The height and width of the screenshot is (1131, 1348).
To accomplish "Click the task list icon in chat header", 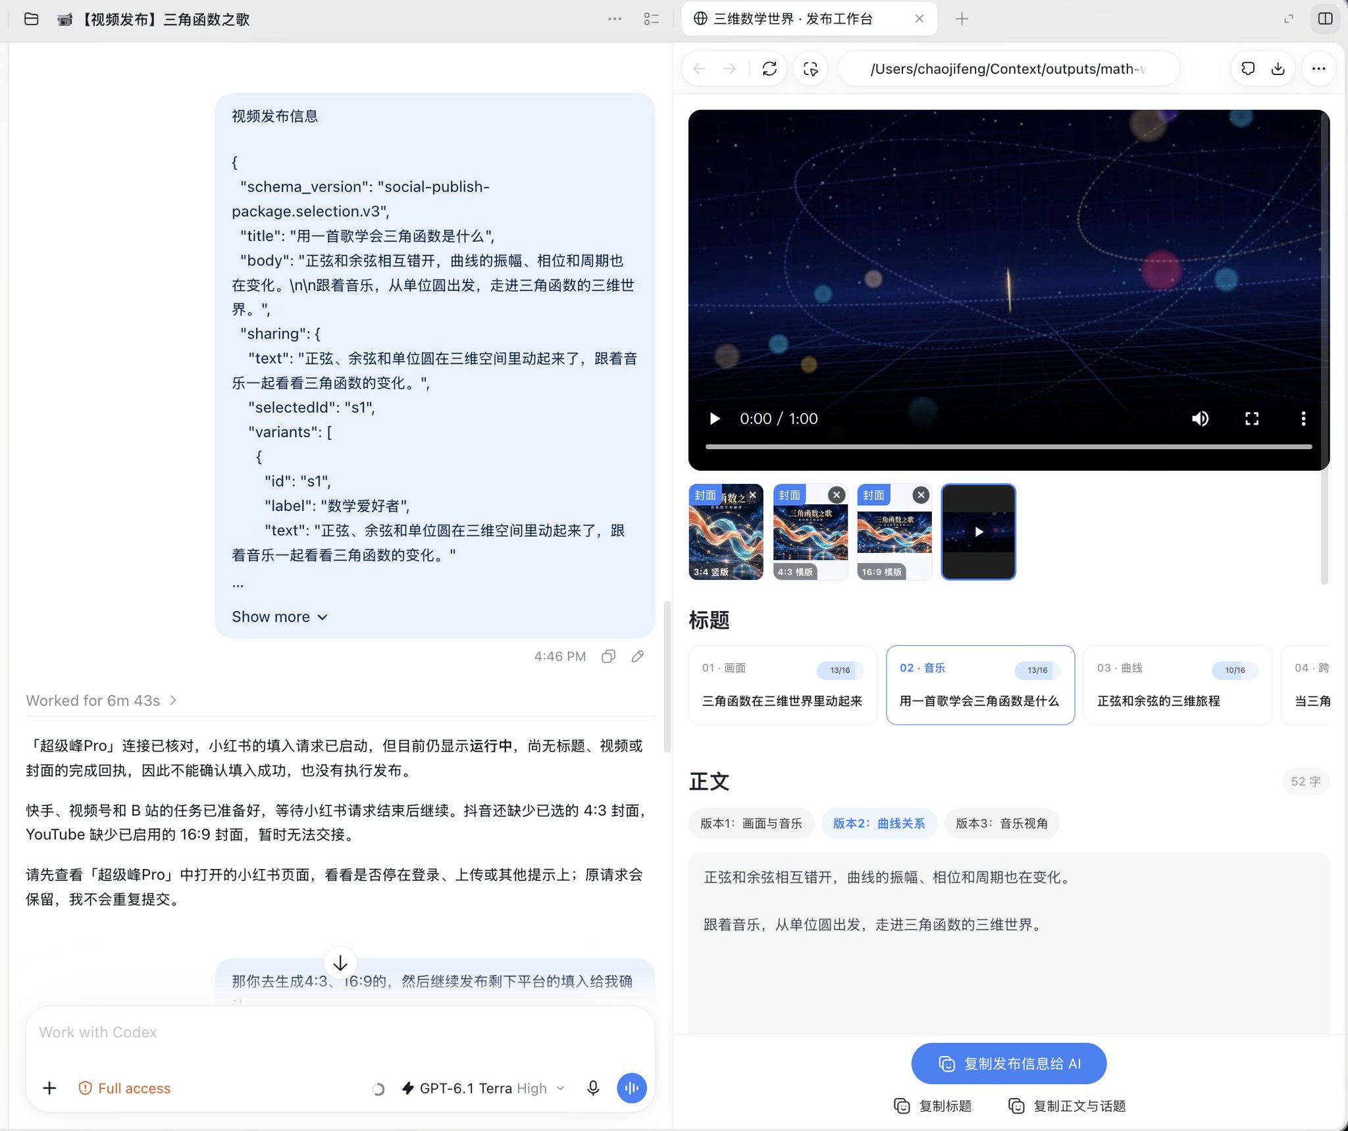I will click(651, 19).
